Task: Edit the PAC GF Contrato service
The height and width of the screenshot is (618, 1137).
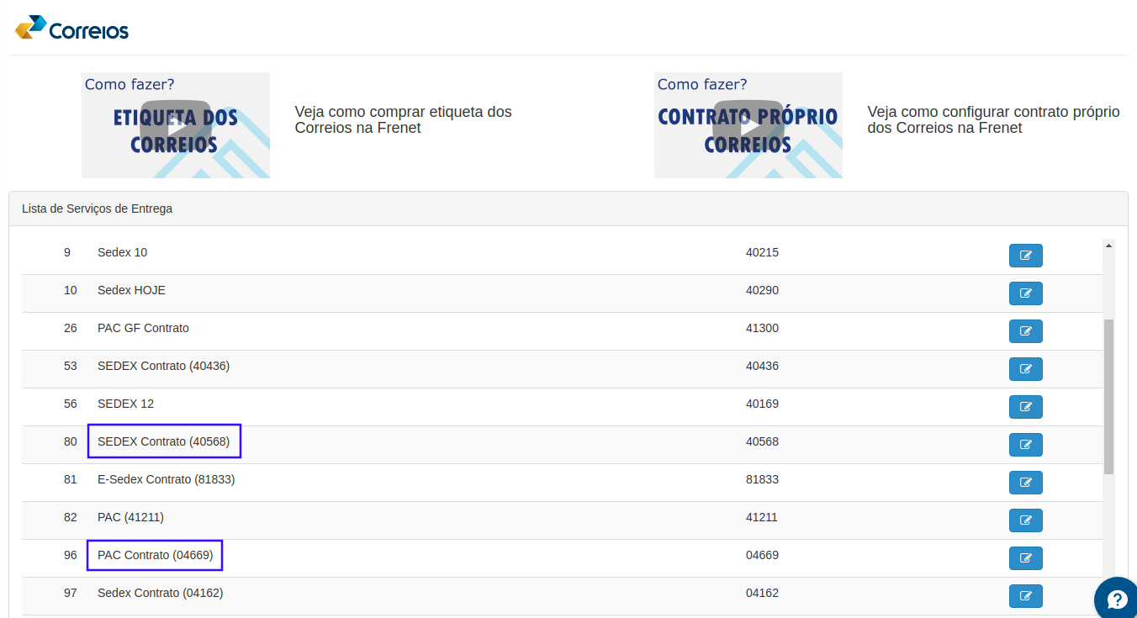Action: pos(1025,331)
